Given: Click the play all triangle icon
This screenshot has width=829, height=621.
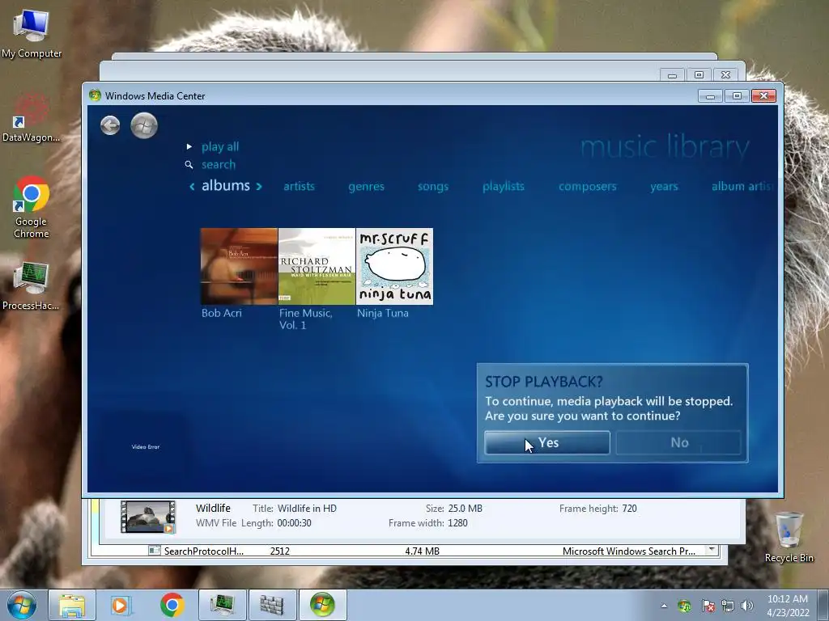Looking at the screenshot, I should coord(189,147).
